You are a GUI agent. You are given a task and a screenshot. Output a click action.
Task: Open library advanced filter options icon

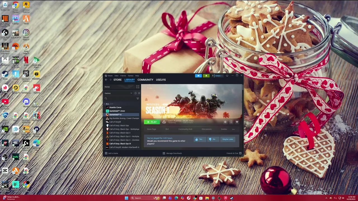pyautogui.click(x=138, y=98)
